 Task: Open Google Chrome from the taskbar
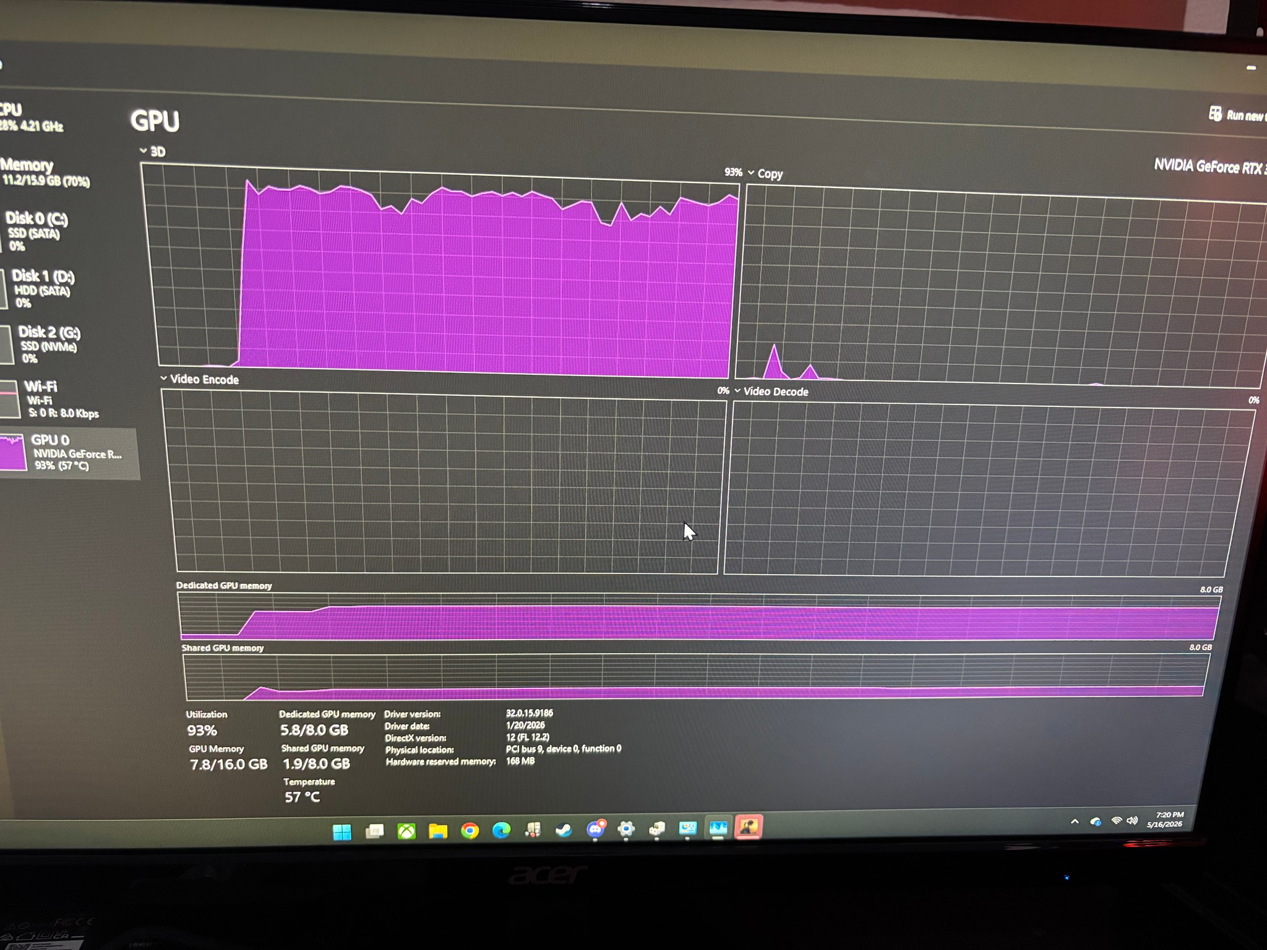tap(470, 831)
